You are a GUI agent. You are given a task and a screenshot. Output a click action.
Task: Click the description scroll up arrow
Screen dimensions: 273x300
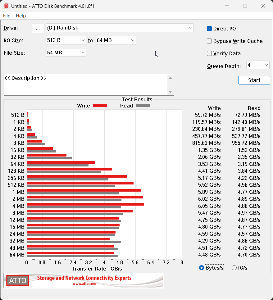[170, 78]
